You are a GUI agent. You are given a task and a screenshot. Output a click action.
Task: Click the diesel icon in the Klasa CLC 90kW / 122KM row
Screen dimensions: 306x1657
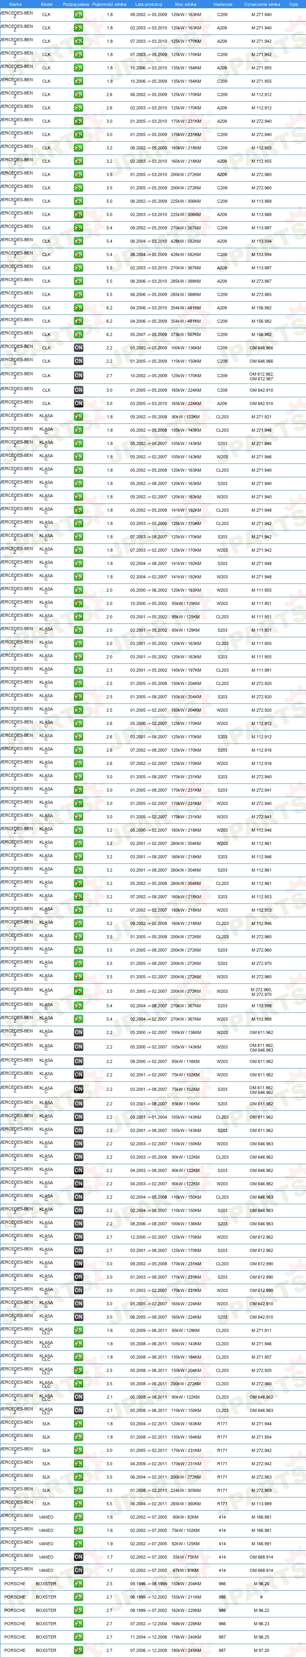click(78, 1397)
